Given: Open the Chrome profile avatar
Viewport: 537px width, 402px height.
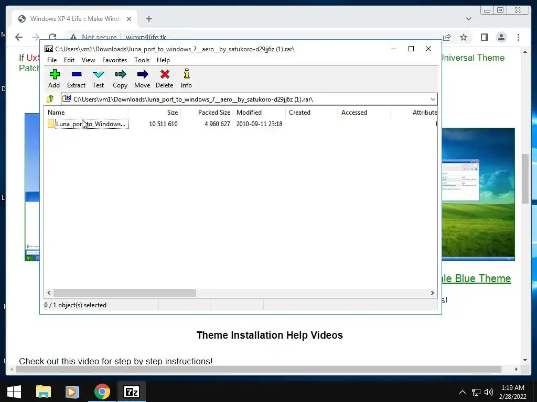Looking at the screenshot, I should 501,37.
